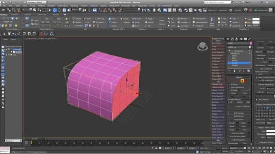This screenshot has height=154, width=275.
Task: Click the Extrude Along Spline button
Action: click(x=237, y=136)
